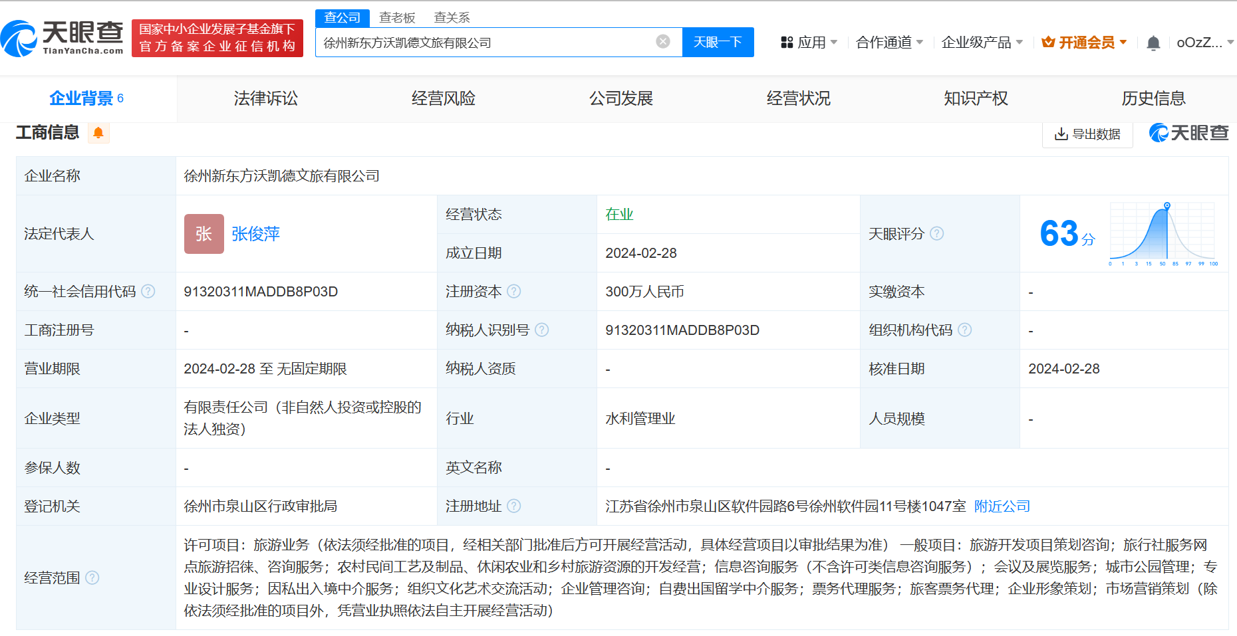Click help icon next to 组织机构代码
Image resolution: width=1237 pixels, height=636 pixels.
tap(965, 330)
